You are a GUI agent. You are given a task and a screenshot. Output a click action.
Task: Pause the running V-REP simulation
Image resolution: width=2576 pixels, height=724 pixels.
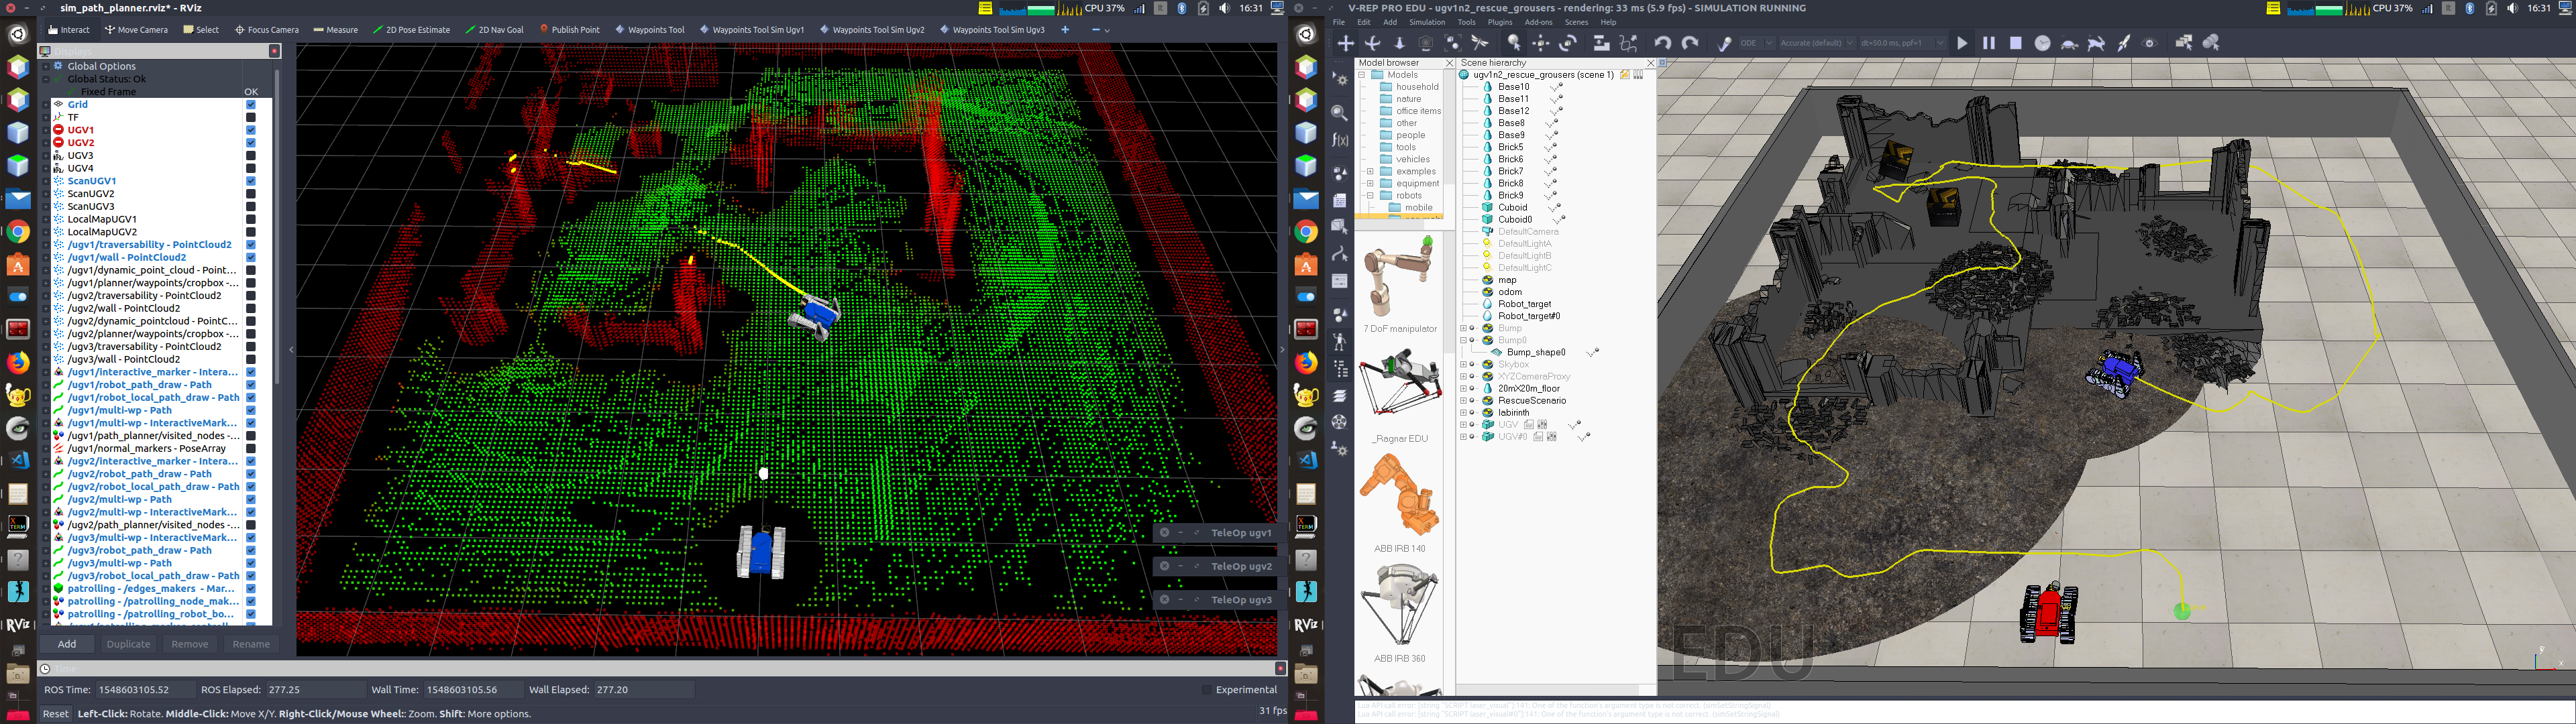click(1989, 43)
